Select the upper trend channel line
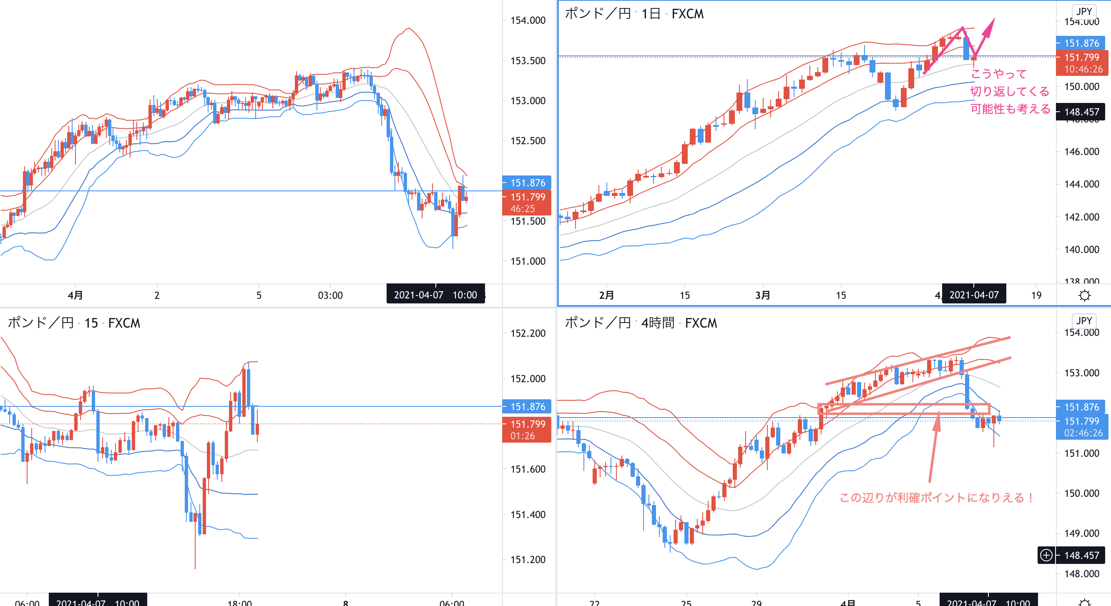The image size is (1111, 606). [919, 361]
